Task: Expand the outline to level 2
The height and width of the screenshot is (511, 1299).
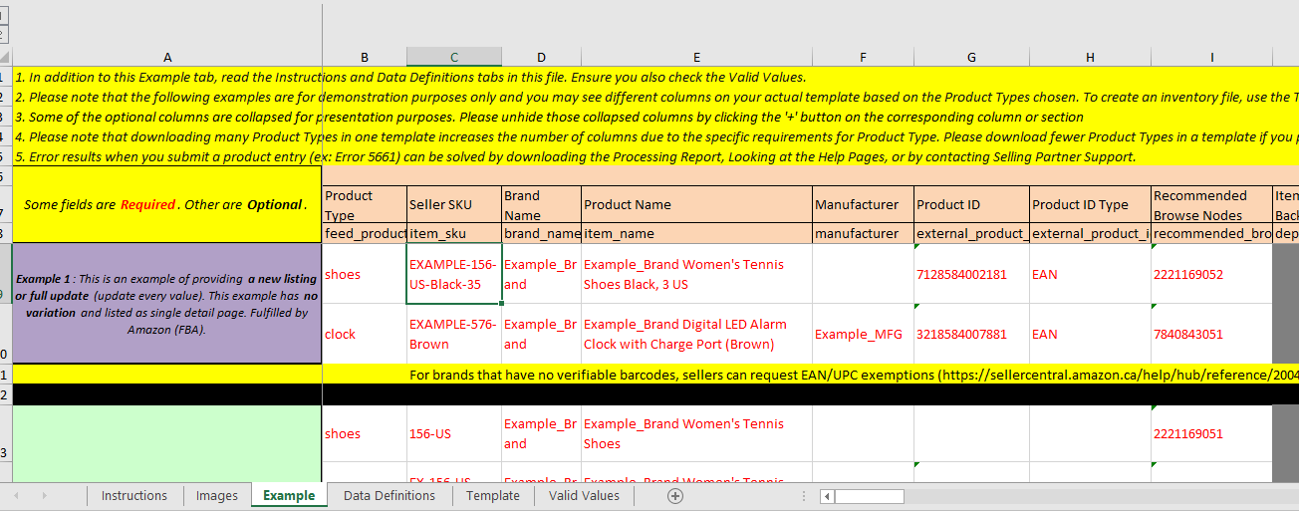Action: 4,35
